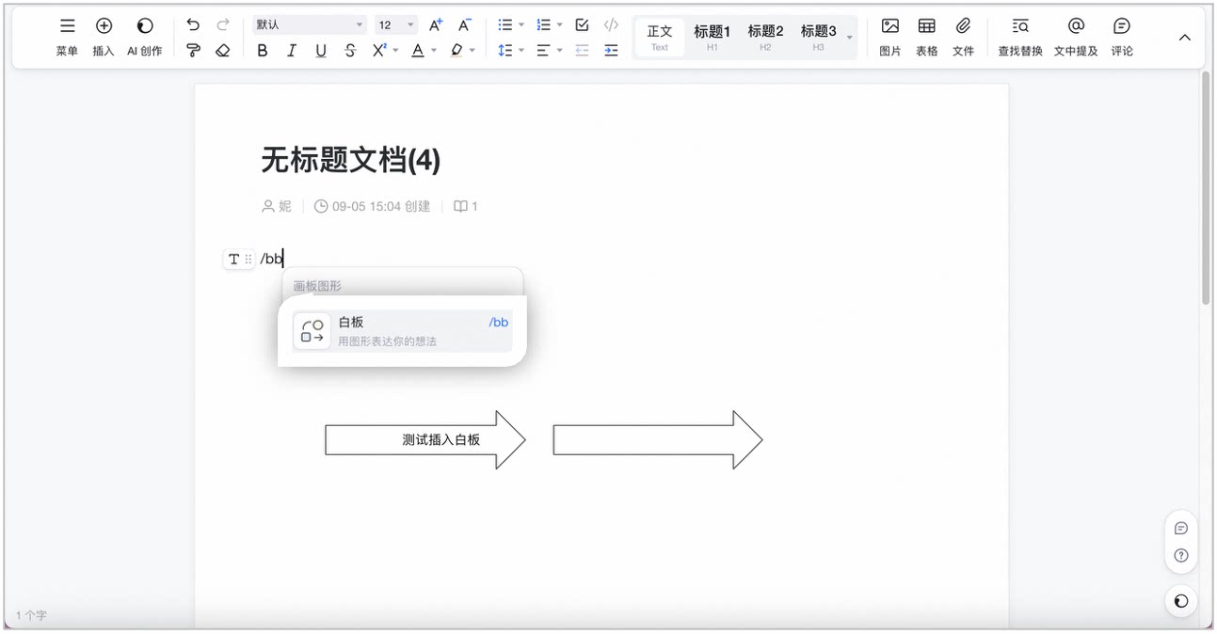Insert an image with 图片
Screen dimensions: 1217x634
(x=889, y=38)
